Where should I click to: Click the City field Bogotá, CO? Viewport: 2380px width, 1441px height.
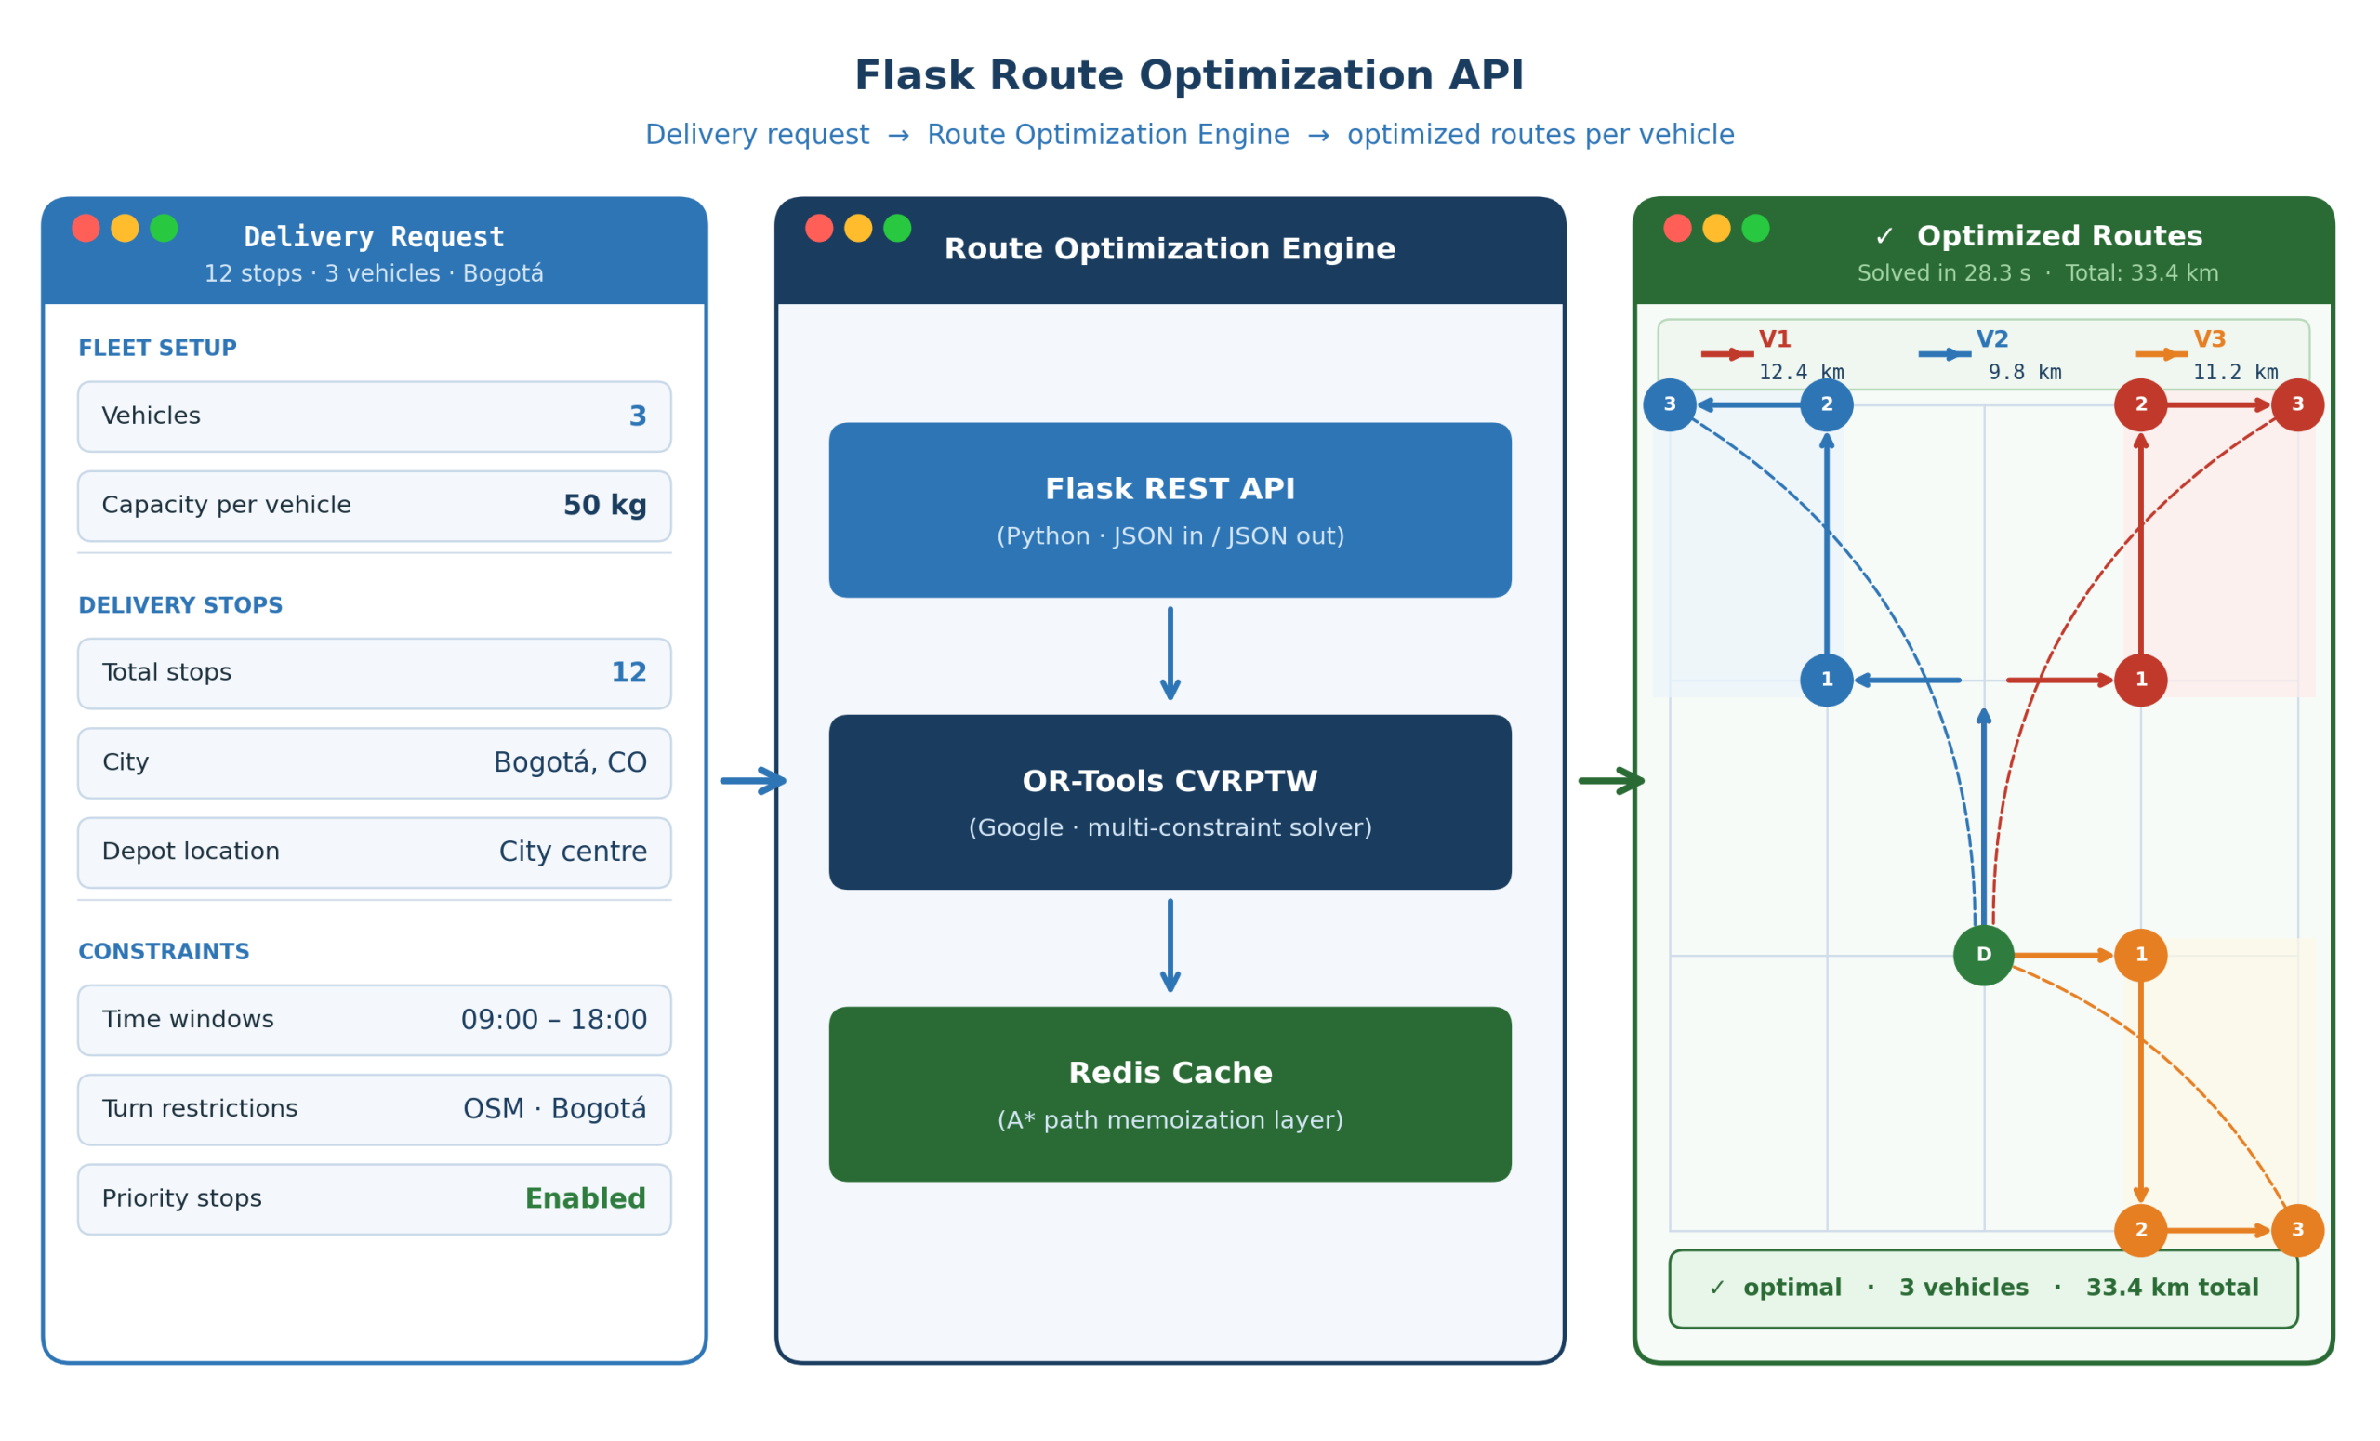coord(375,763)
